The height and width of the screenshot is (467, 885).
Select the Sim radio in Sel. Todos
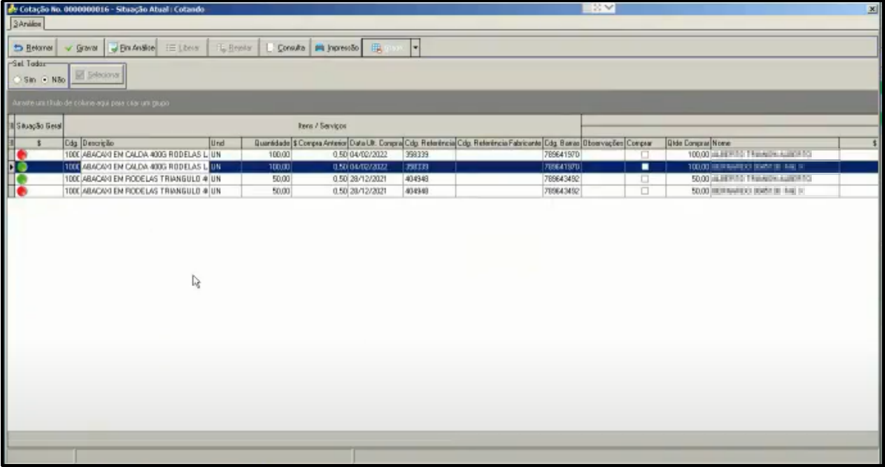pyautogui.click(x=18, y=80)
